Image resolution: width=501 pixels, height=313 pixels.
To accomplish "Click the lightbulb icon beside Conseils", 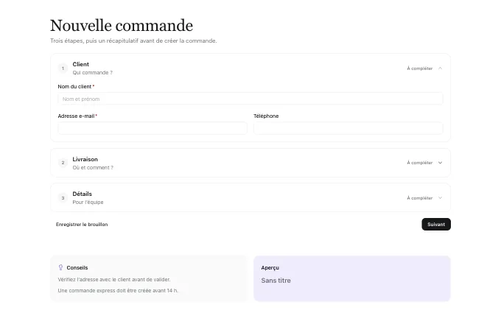I will pos(60,267).
